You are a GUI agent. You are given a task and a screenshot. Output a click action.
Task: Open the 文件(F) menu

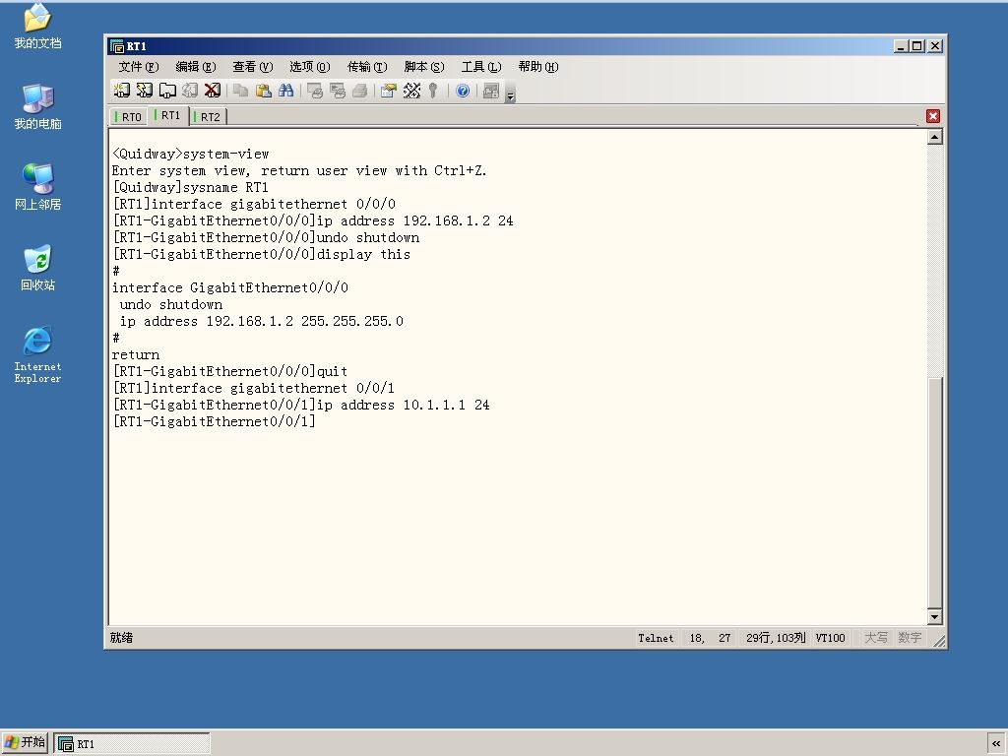coord(138,67)
